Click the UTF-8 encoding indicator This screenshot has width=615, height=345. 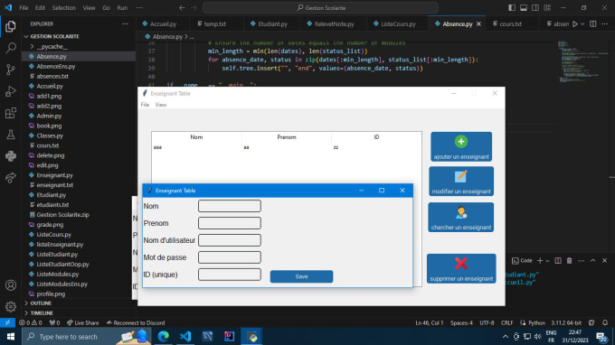(487, 322)
